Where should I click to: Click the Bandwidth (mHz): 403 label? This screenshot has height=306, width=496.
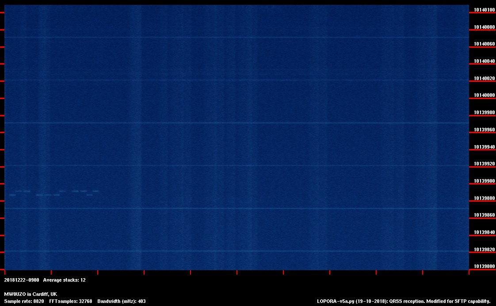pos(122,301)
